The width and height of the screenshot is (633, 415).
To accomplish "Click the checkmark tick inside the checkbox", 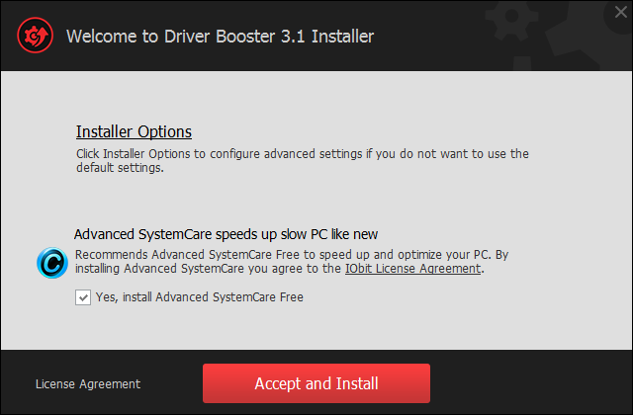I will click(x=83, y=298).
